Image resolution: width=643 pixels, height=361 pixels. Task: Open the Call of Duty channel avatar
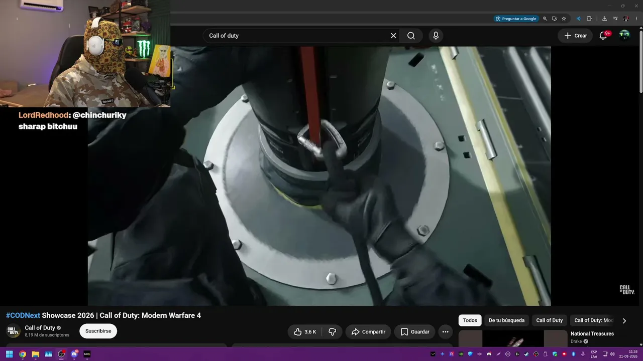[13, 331]
